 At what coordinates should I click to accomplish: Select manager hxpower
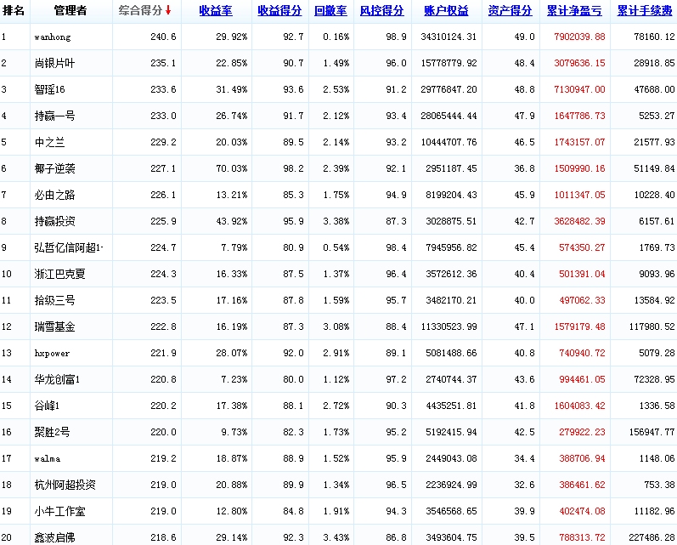click(52, 353)
